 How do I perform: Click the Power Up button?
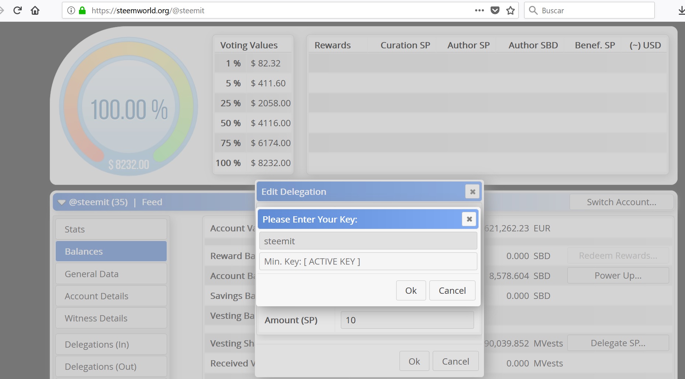click(x=618, y=275)
